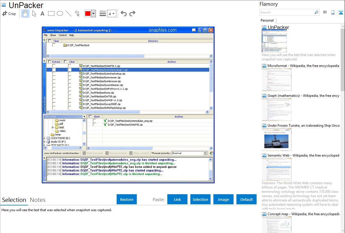Choose the text annotation tool
Image resolution: width=345 pixels, height=233 pixels.
click(42, 14)
